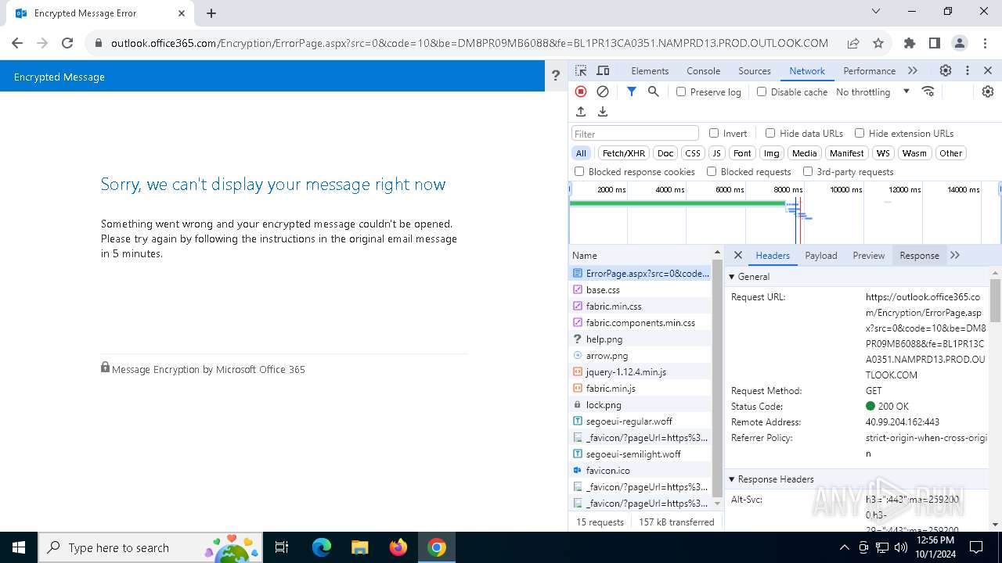
Task: Select segoeui-regular.woff request
Action: coord(640,421)
